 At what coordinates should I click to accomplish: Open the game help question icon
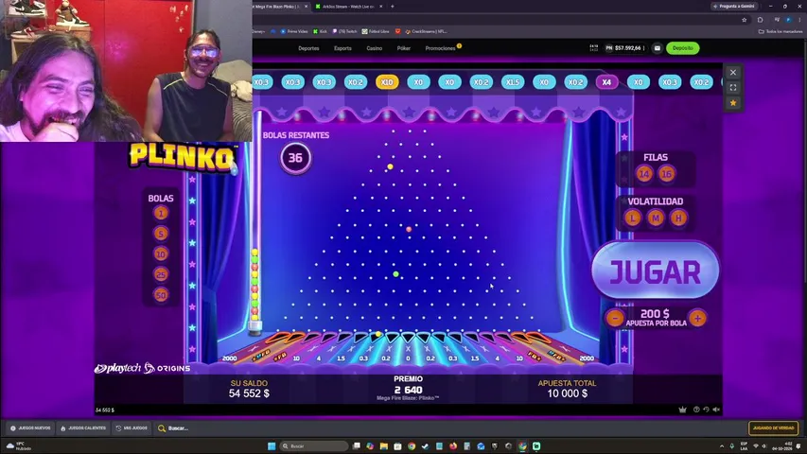(696, 410)
